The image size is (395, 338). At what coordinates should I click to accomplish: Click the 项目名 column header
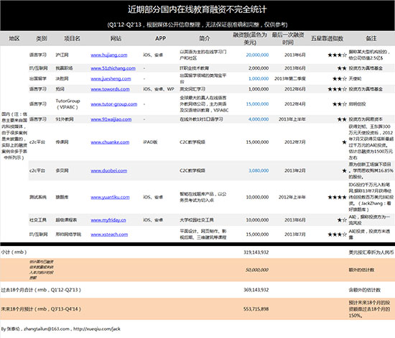72,38
